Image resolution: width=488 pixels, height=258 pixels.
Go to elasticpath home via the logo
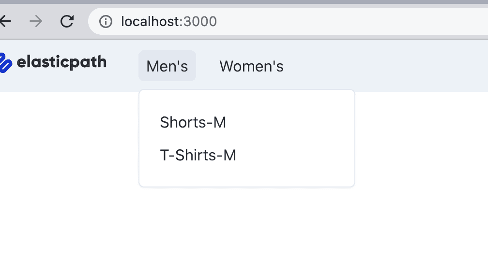coord(53,63)
